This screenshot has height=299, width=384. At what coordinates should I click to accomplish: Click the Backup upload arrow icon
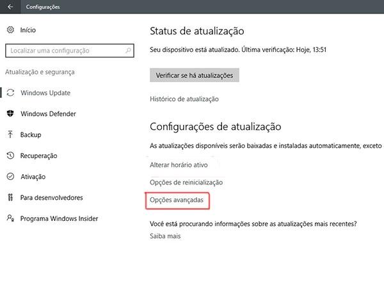coord(10,135)
